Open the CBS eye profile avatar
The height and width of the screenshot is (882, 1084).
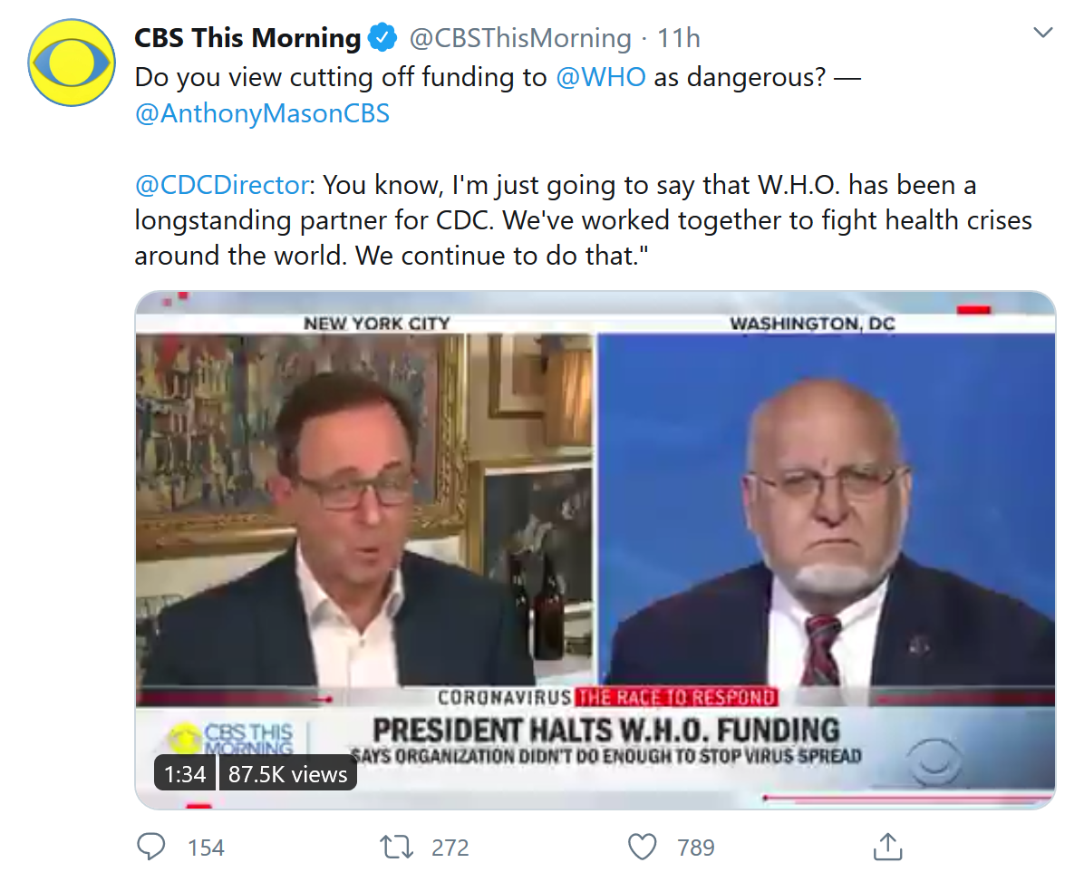tap(70, 63)
